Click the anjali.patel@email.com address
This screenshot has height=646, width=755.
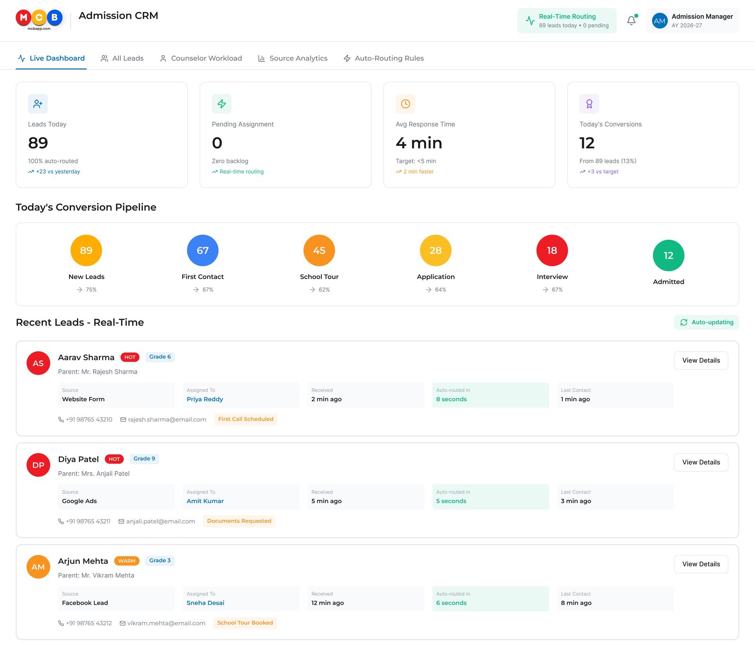[x=160, y=521]
